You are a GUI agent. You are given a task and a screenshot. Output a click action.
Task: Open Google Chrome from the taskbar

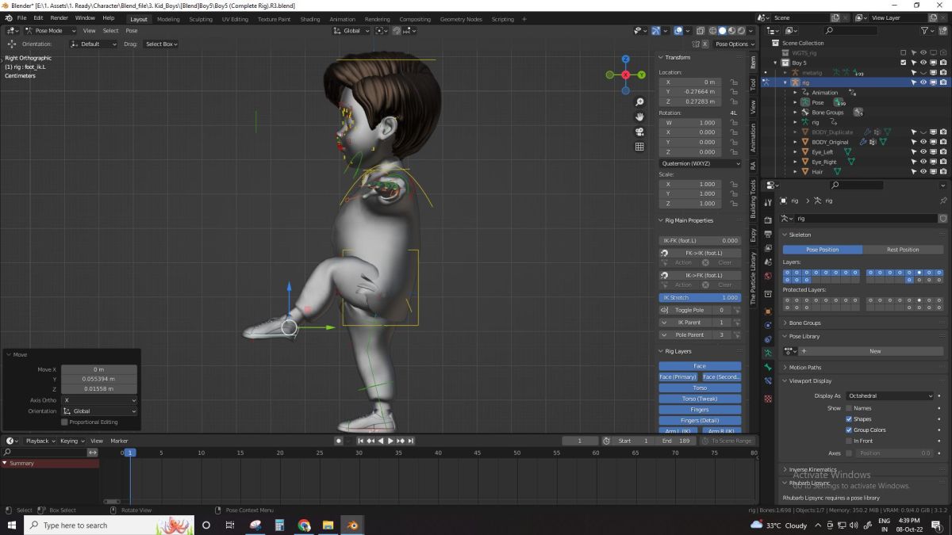304,525
